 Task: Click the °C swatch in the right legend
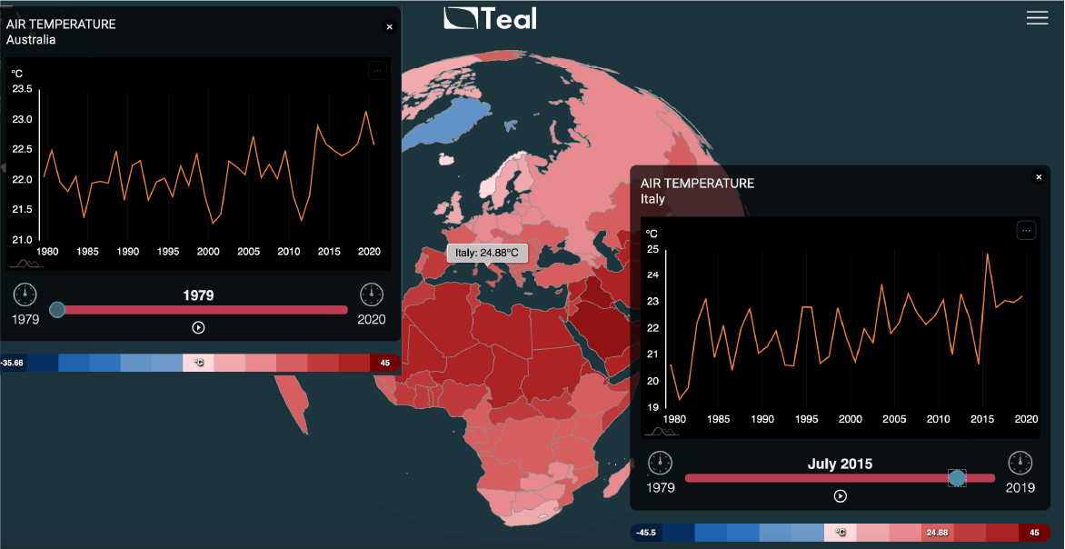point(841,532)
